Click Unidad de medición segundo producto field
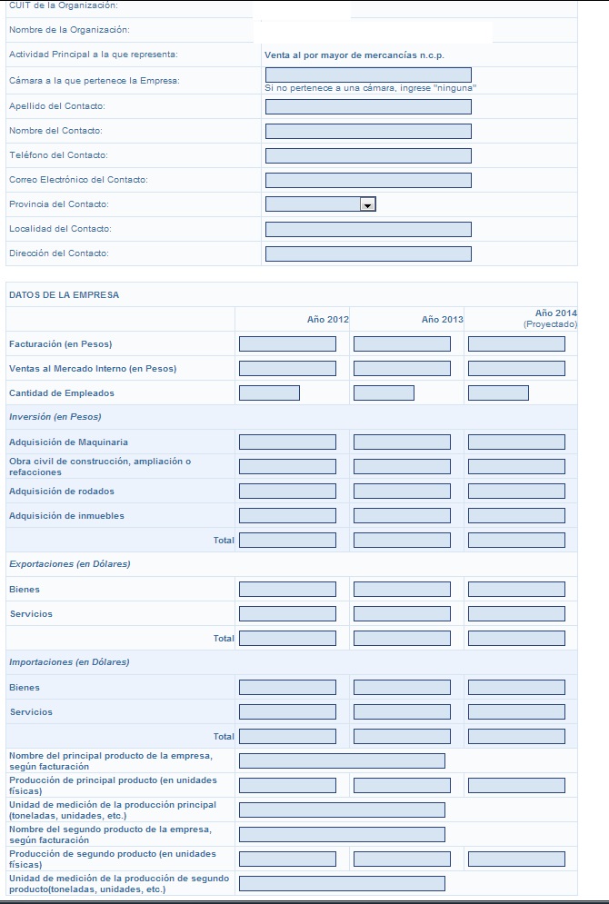 click(342, 883)
